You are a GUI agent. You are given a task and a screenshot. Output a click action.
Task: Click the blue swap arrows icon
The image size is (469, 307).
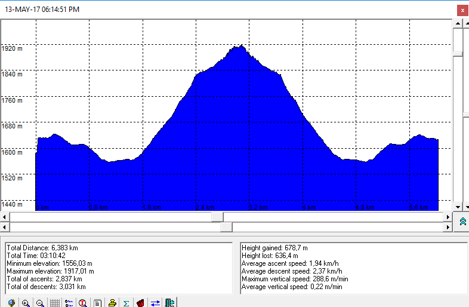click(155, 303)
